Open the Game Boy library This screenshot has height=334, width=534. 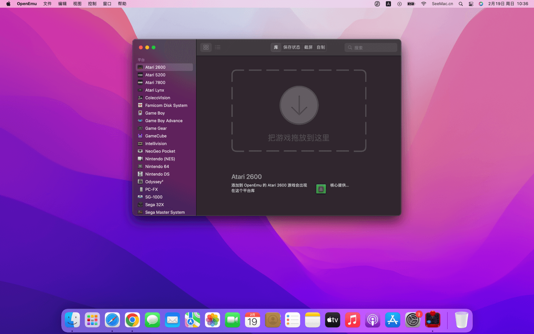[164, 113]
